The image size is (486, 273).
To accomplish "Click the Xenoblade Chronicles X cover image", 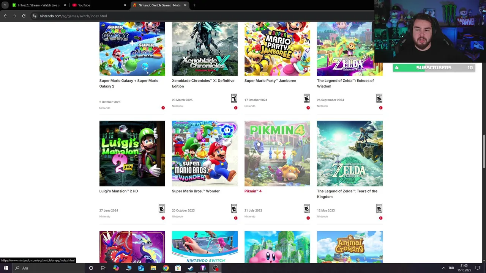I will (x=205, y=49).
